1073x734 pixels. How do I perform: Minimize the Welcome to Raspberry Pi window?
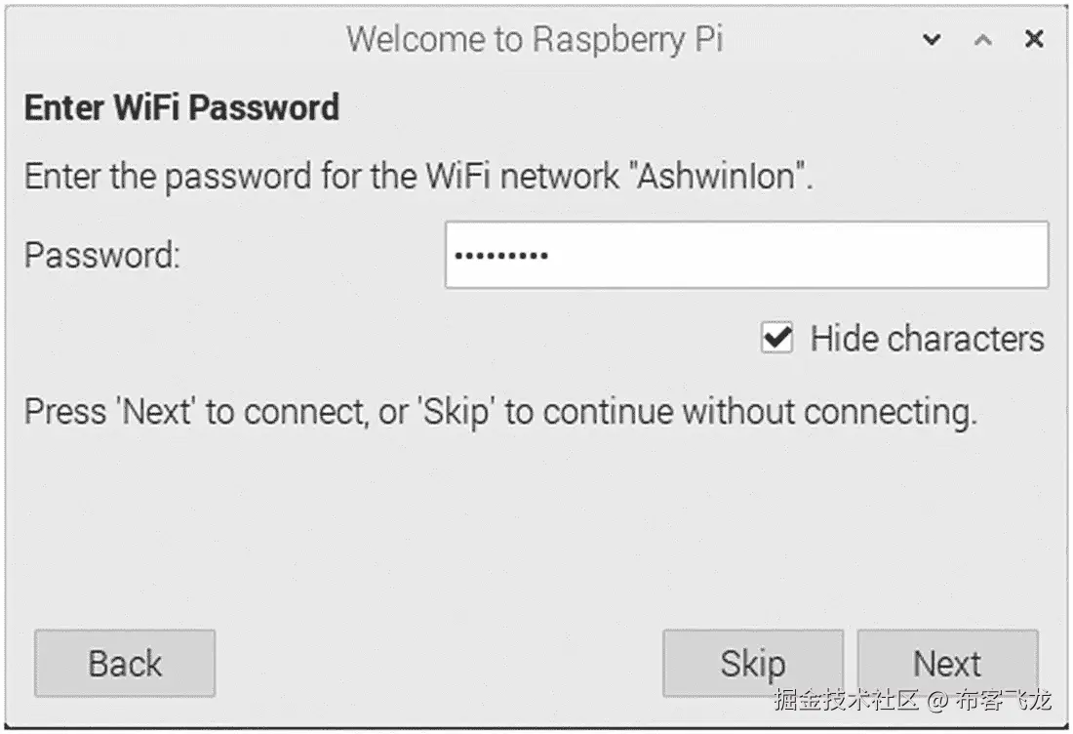[933, 40]
